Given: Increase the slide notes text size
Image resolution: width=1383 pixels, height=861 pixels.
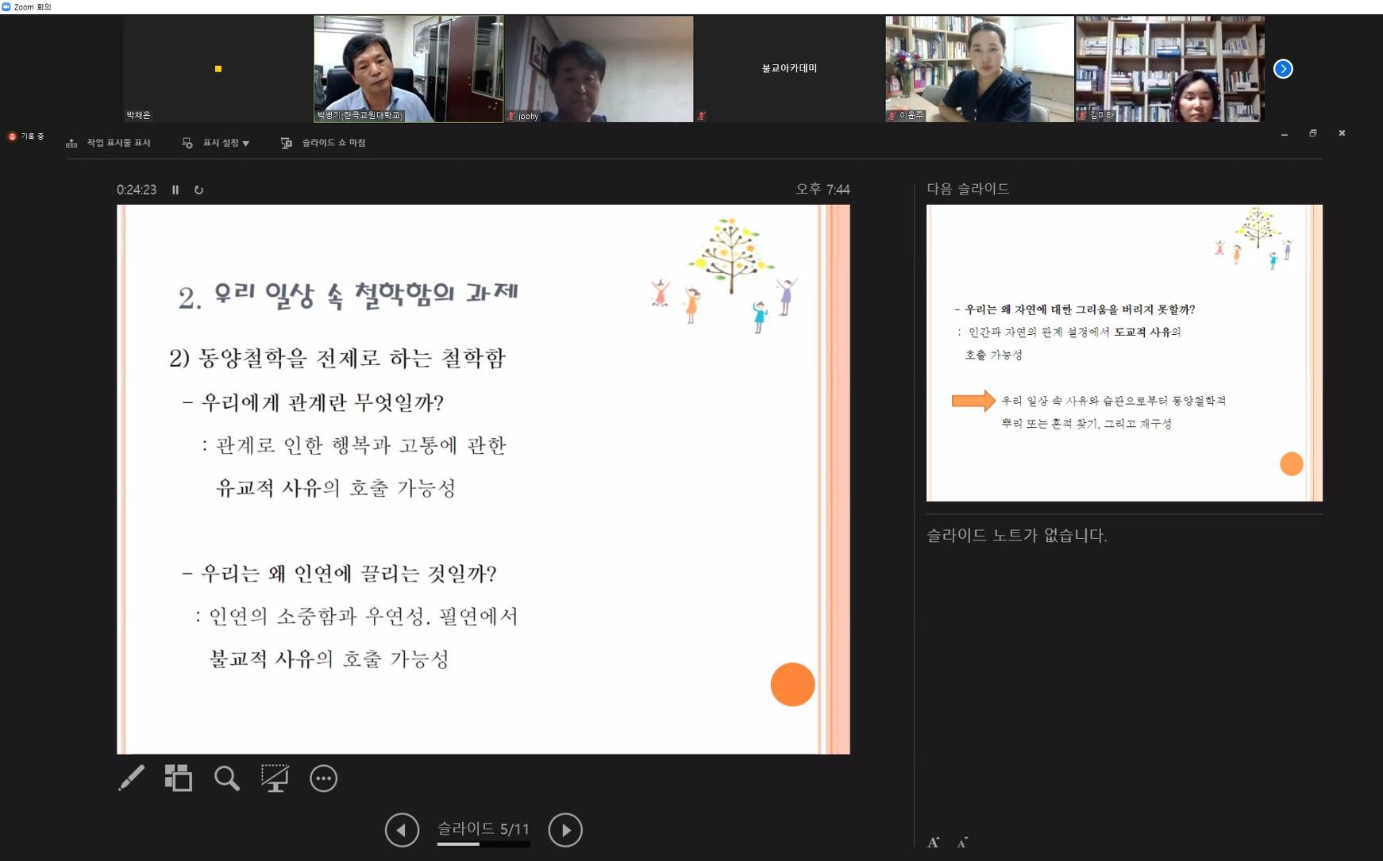Looking at the screenshot, I should tap(934, 842).
